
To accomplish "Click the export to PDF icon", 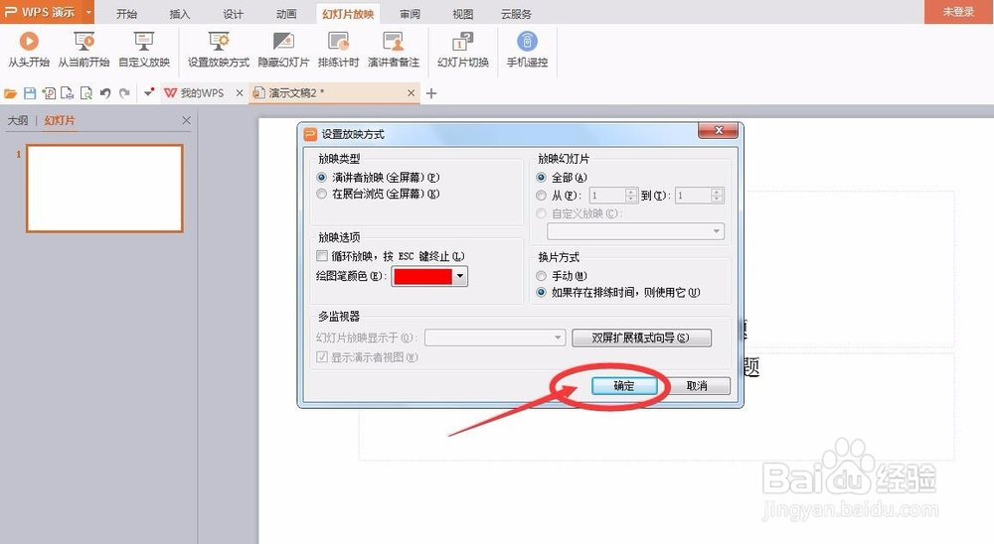I will tap(48, 93).
